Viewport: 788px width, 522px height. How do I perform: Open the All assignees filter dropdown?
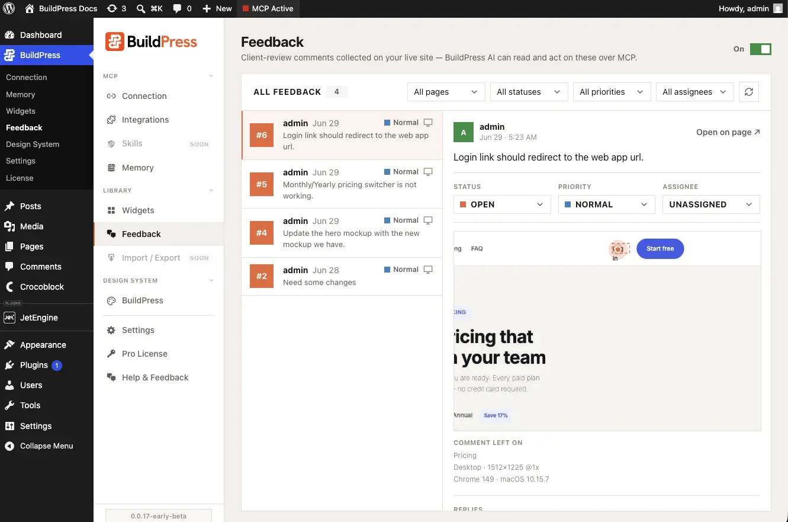click(x=694, y=92)
